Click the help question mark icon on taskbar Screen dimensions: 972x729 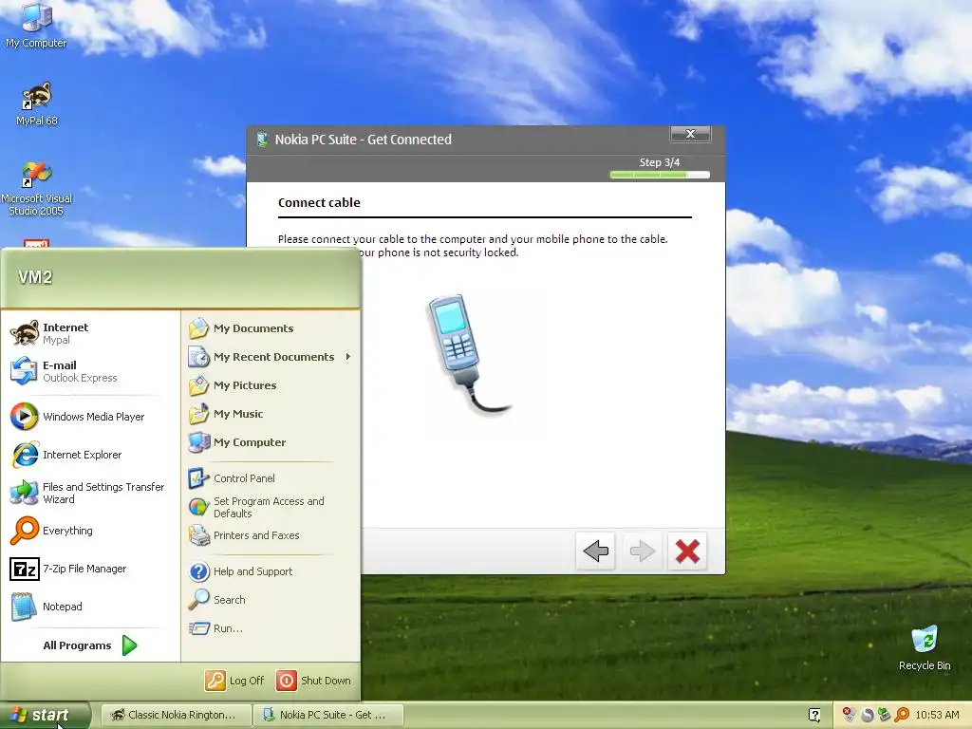coord(814,715)
